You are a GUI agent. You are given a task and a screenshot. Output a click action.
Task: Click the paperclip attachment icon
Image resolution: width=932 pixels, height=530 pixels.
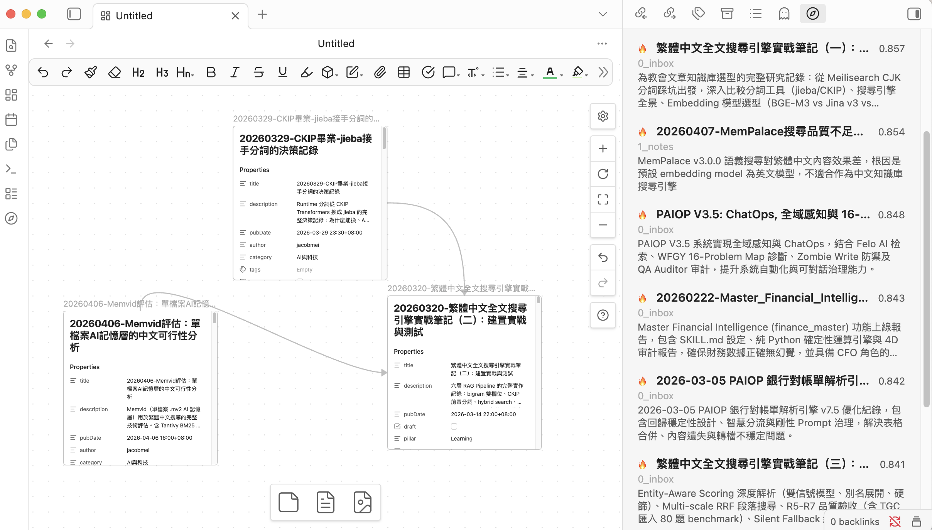click(x=380, y=72)
